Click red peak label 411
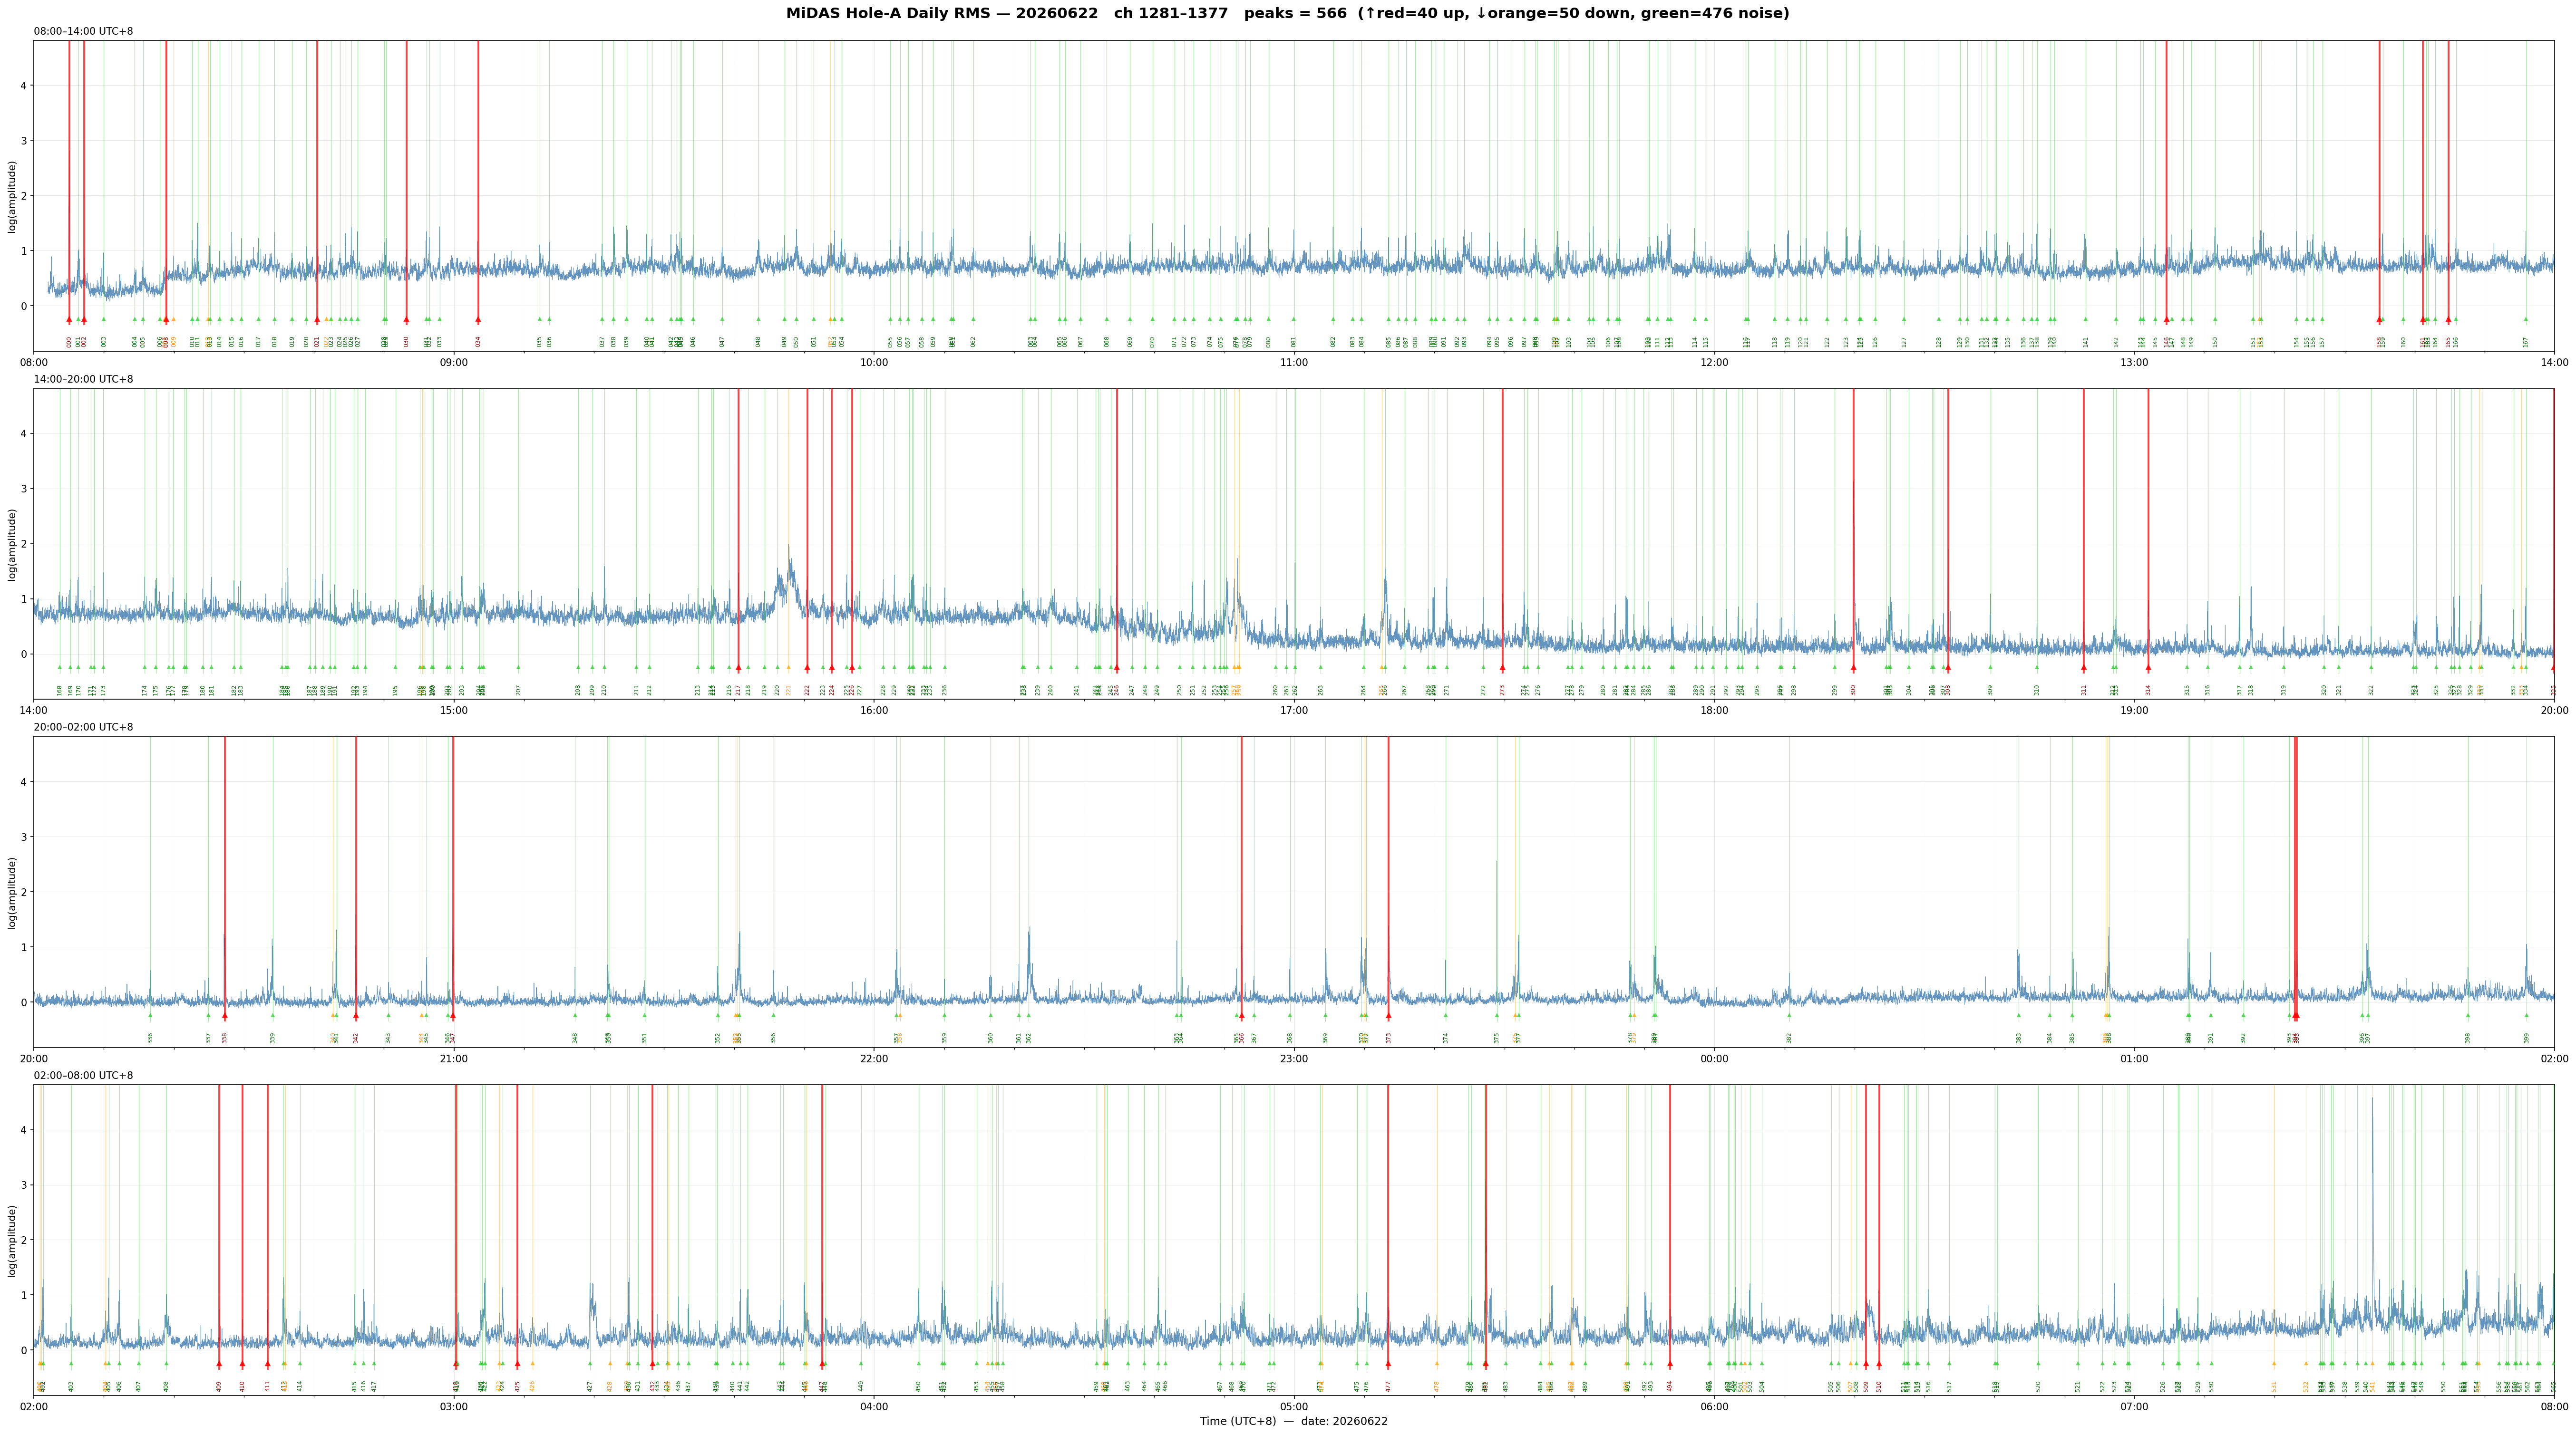2576x1434 pixels. tap(267, 1386)
